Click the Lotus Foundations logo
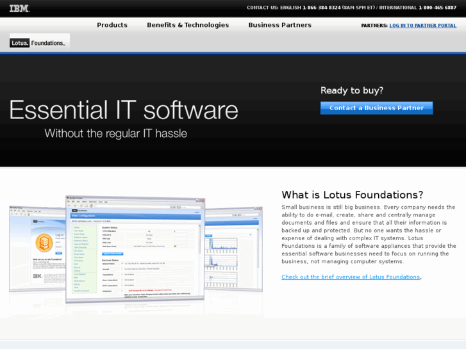Viewport: 466px width, 349px height. (x=38, y=43)
